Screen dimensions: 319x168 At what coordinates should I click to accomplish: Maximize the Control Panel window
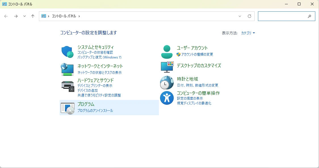(x=299, y=4)
